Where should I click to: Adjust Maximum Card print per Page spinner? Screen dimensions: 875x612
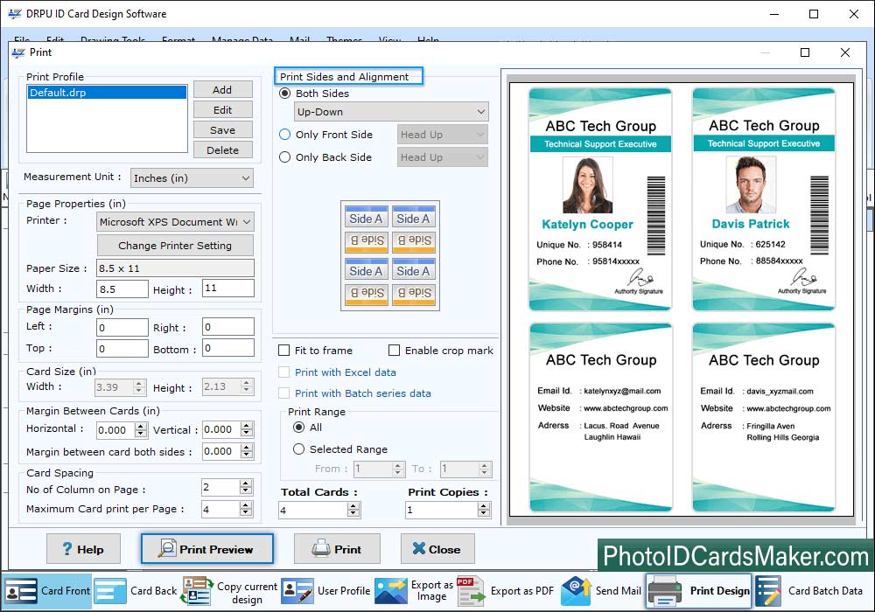pos(246,508)
